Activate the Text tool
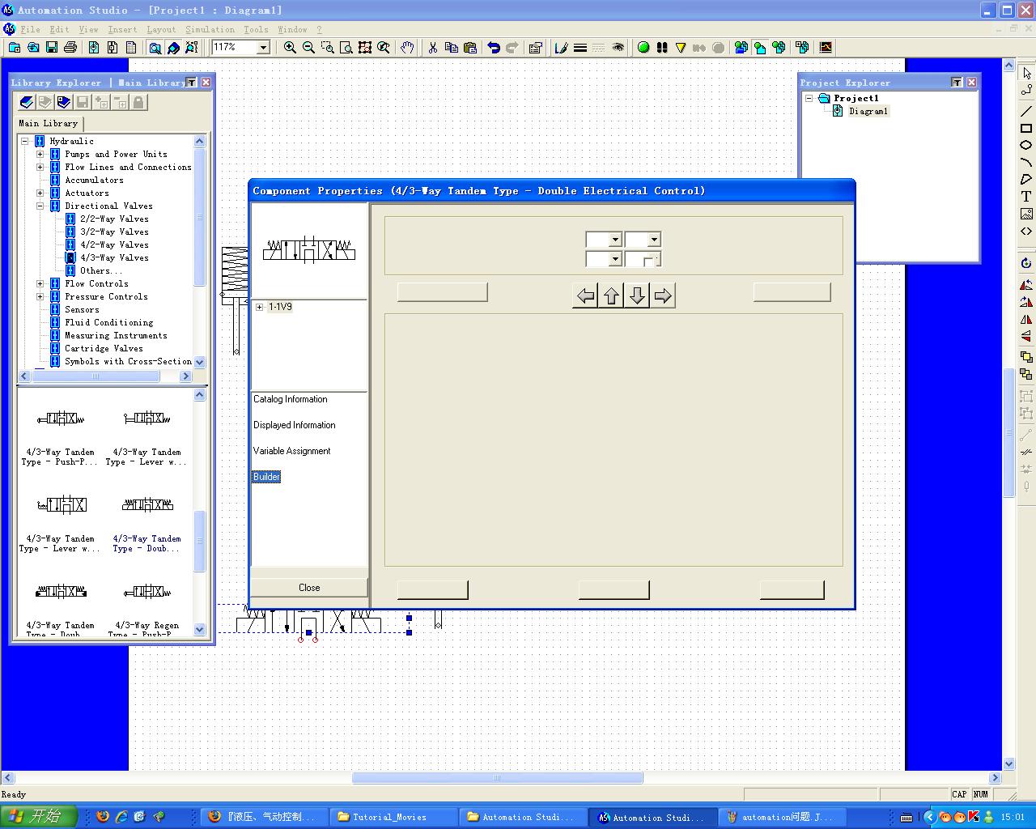 [x=1026, y=197]
